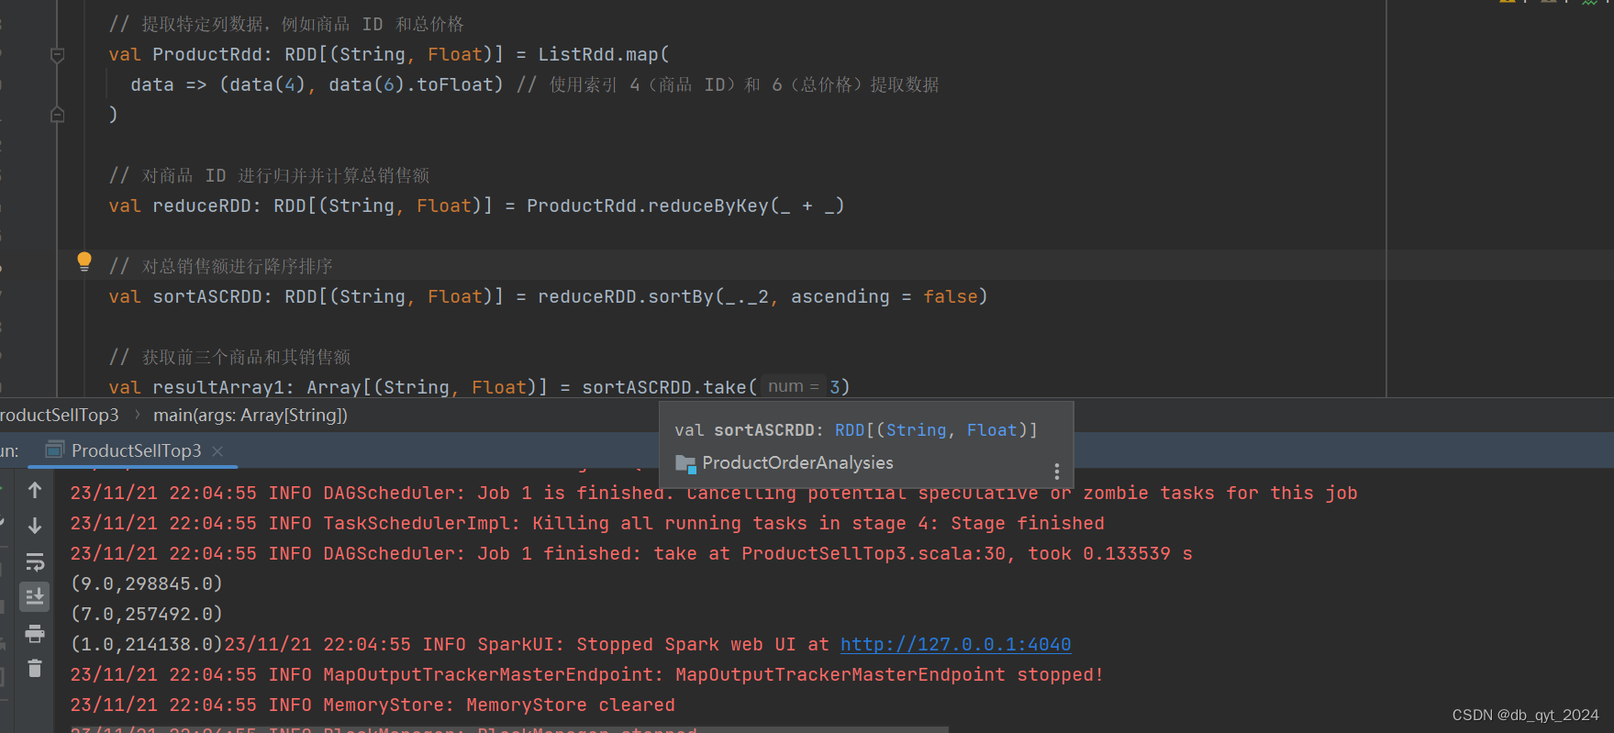
Task: Collapse the ListRdd.map code block fold marker
Action: coord(57,55)
